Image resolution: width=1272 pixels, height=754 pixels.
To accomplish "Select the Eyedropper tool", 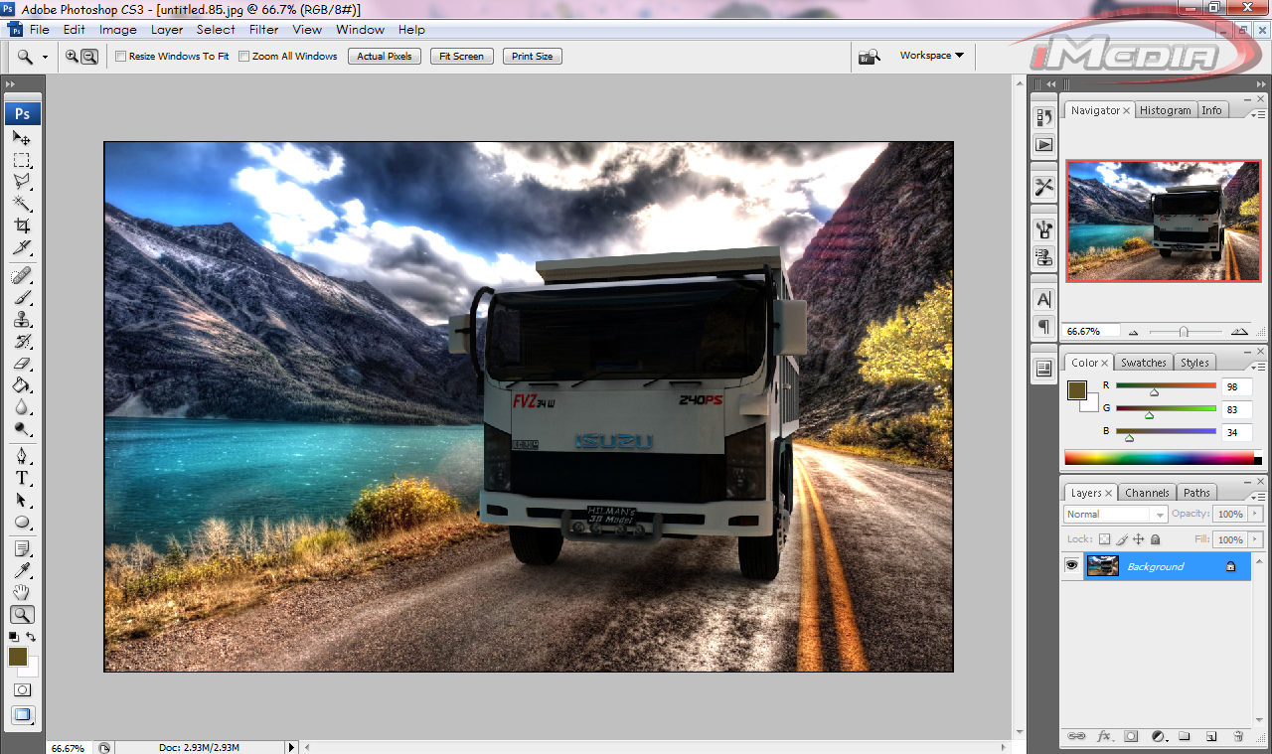I will coord(22,570).
